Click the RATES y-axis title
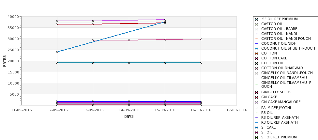 (x=5, y=61)
